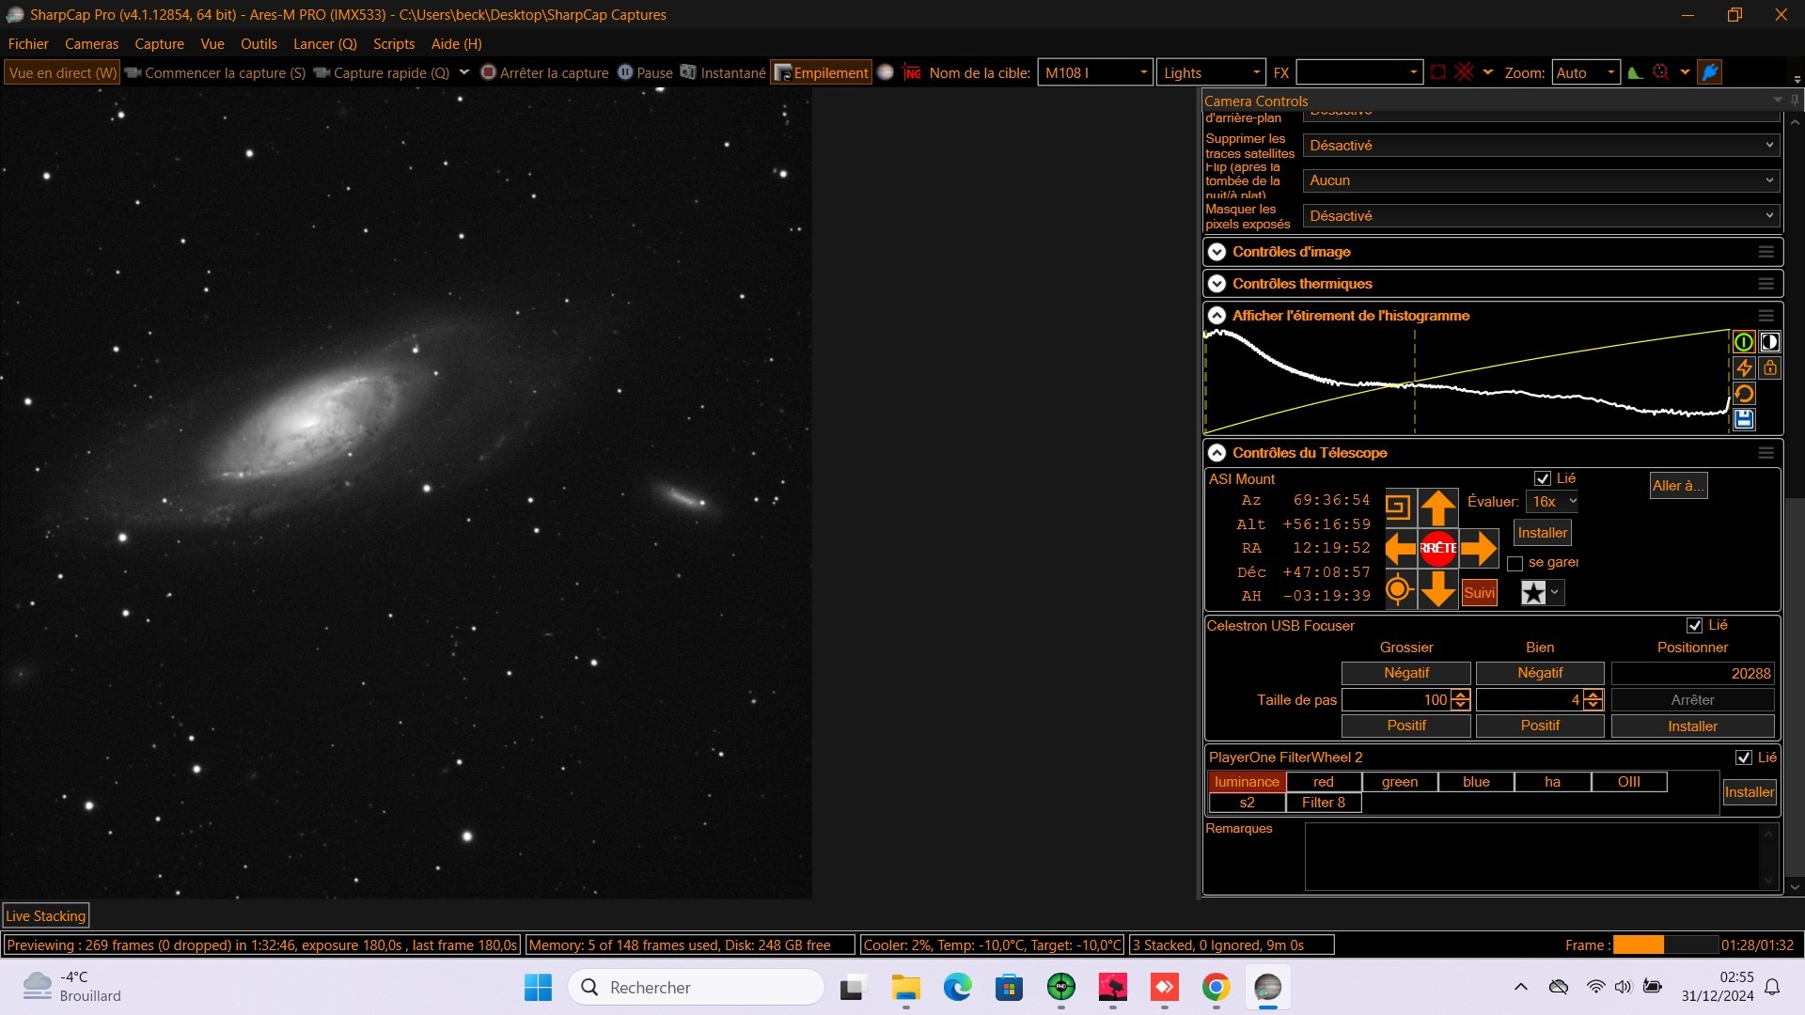Click the up arrow to slew telescope
The image size is (1805, 1015).
pos(1437,507)
